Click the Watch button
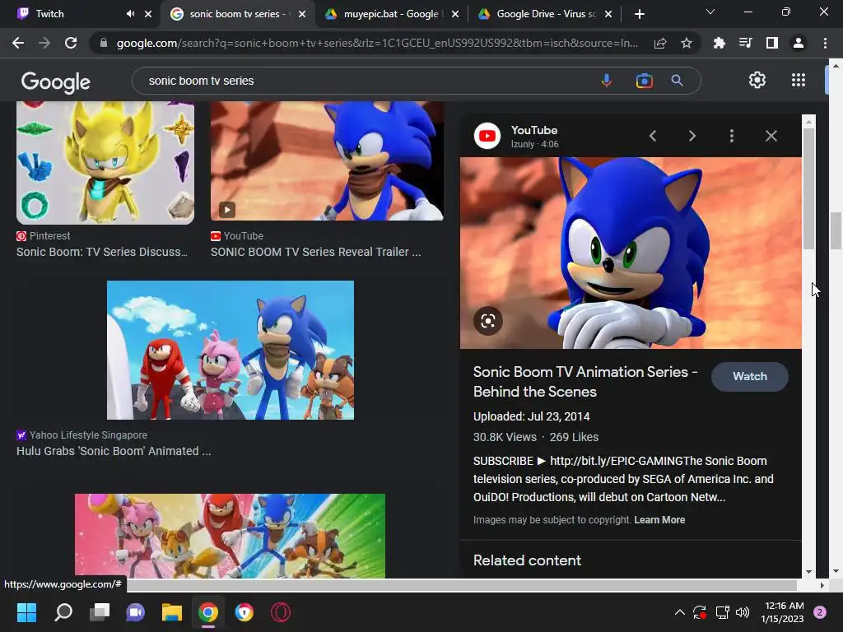 click(x=749, y=377)
